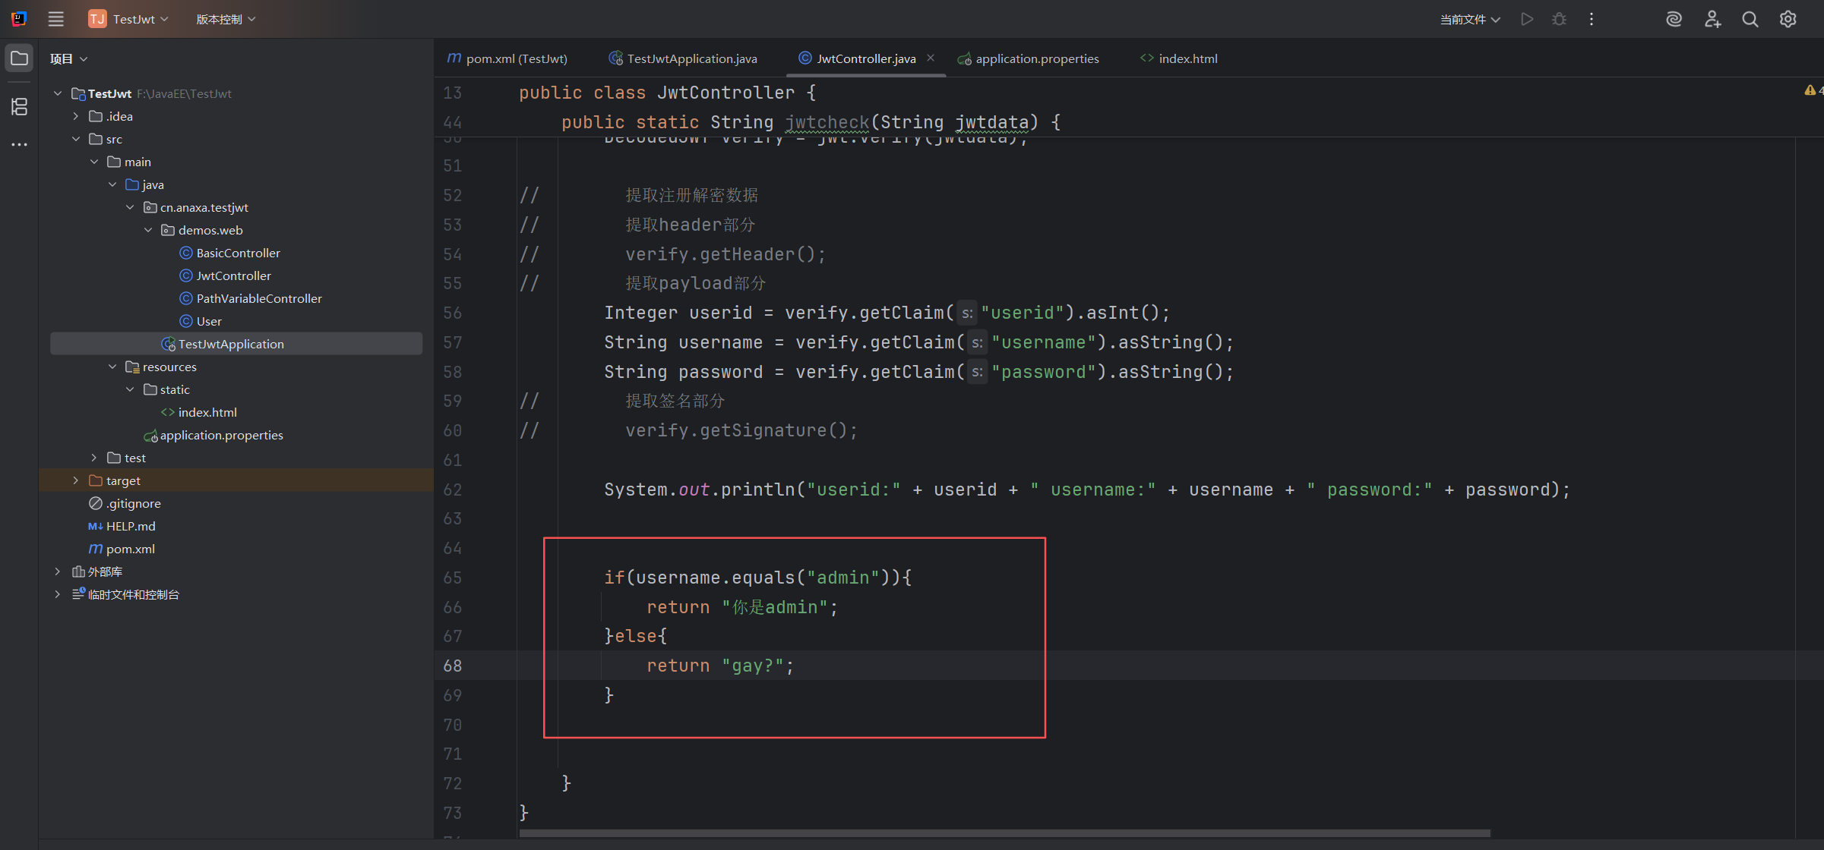Click the Run button in toolbar
Viewport: 1824px width, 850px height.
1527,19
